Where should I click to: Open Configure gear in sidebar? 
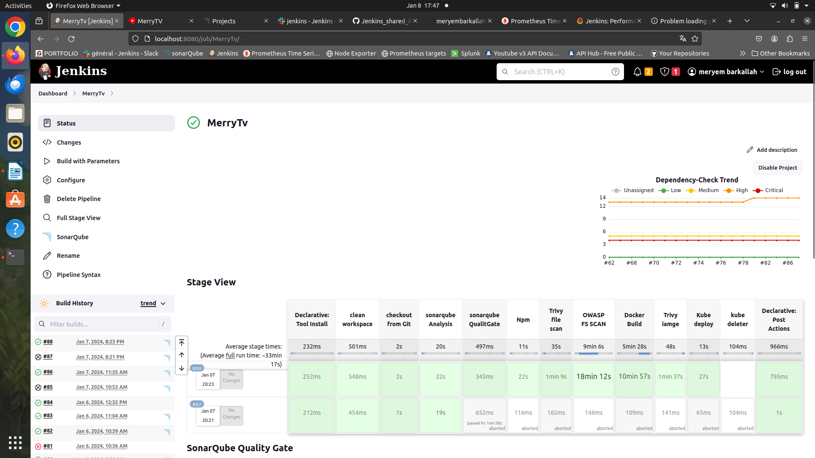pos(47,180)
